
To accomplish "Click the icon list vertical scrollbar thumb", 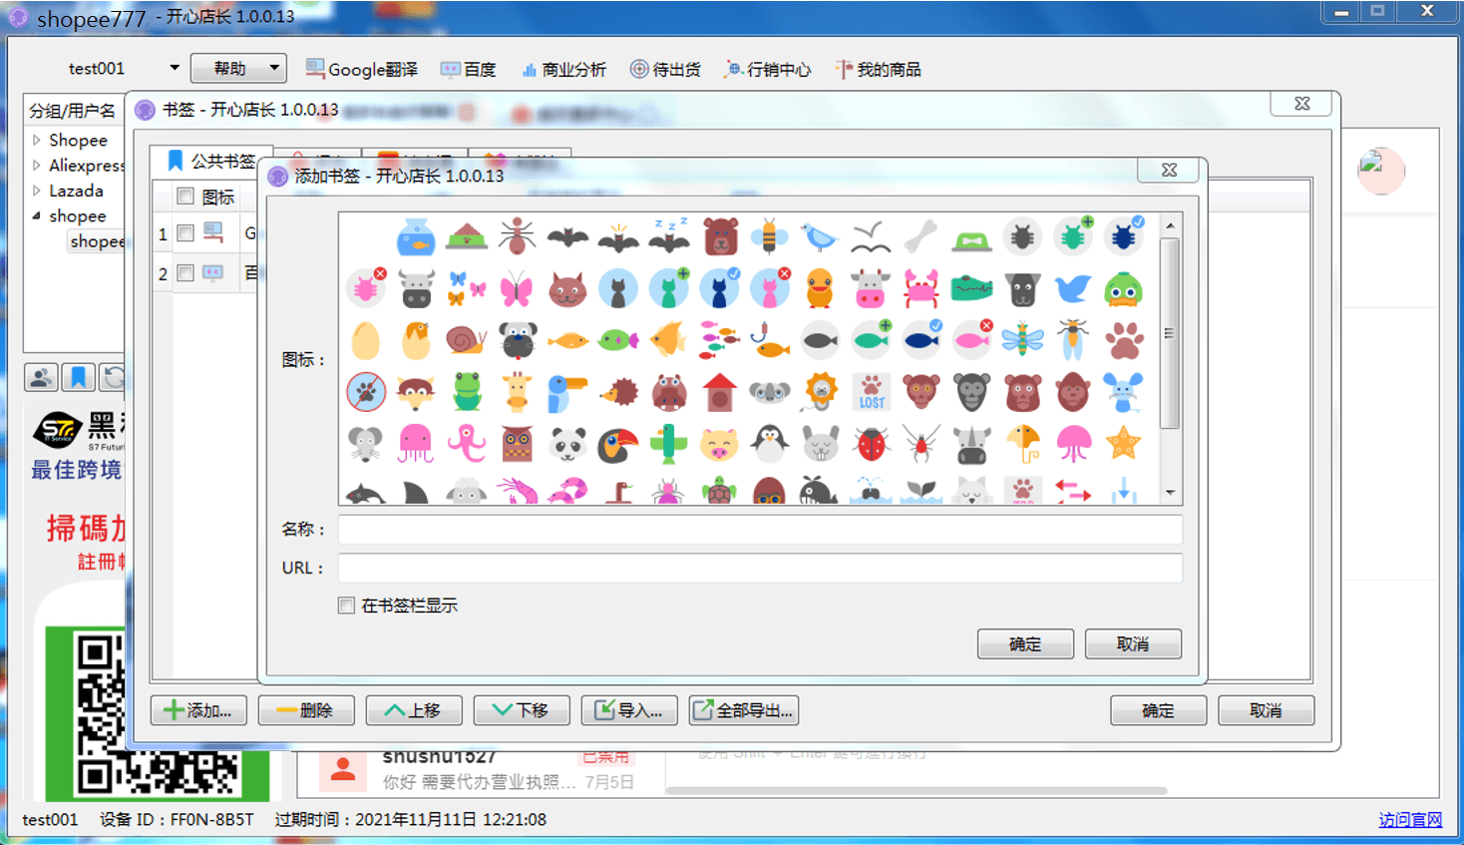I will [1170, 333].
